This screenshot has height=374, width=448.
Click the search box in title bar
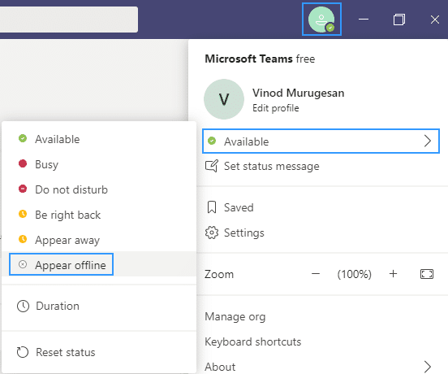68,20
